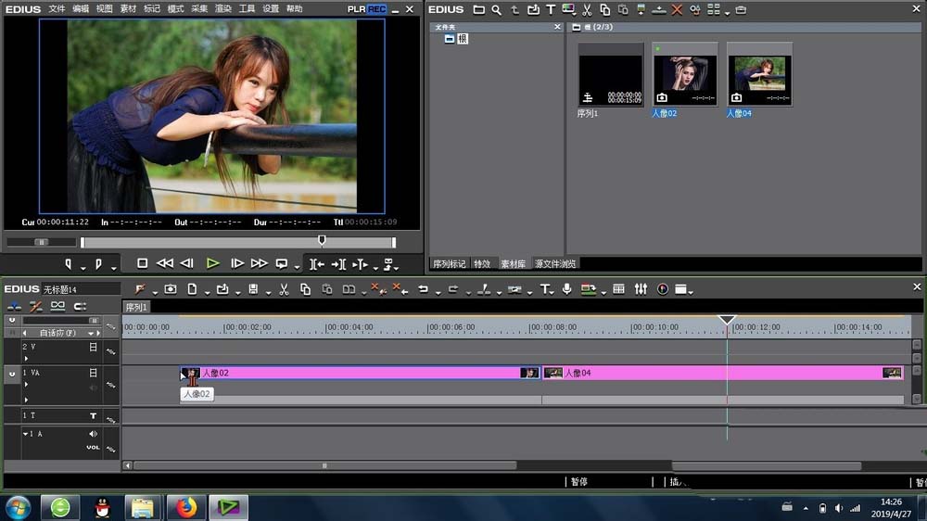Switch to the 素材库 tab

[513, 264]
